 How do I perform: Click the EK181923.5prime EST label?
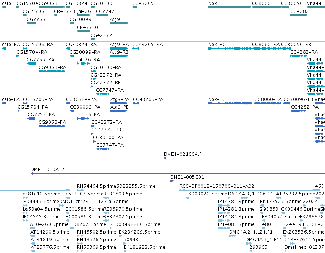click(144, 247)
